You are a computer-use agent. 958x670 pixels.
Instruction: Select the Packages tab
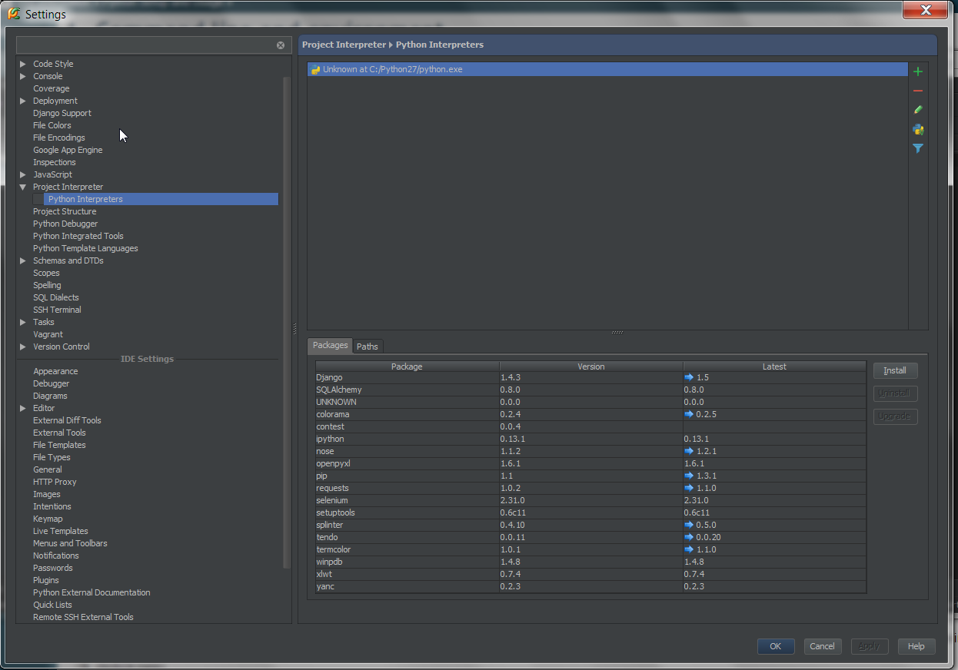coord(329,346)
